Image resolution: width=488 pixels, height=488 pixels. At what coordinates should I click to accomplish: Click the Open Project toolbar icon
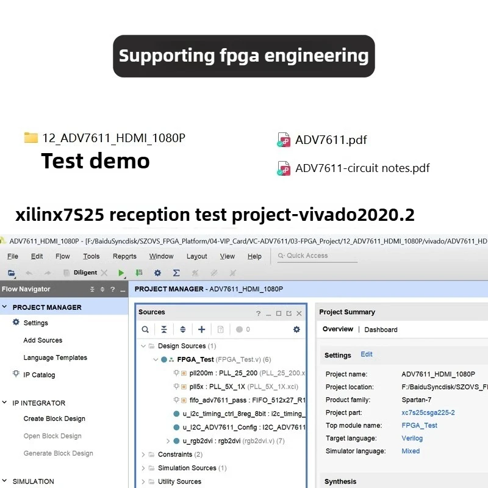pos(11,273)
